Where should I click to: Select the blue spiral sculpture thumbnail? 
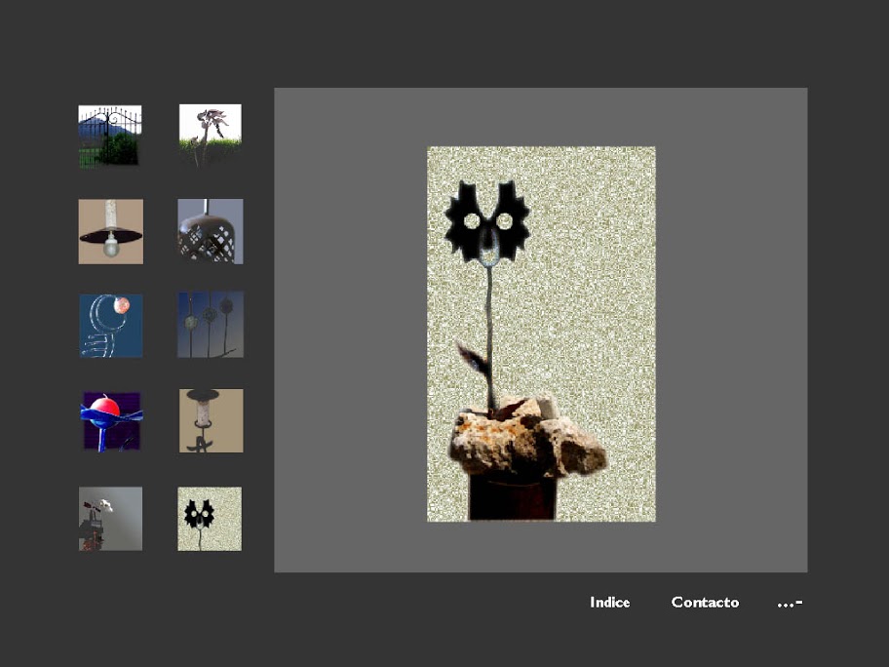pyautogui.click(x=110, y=326)
